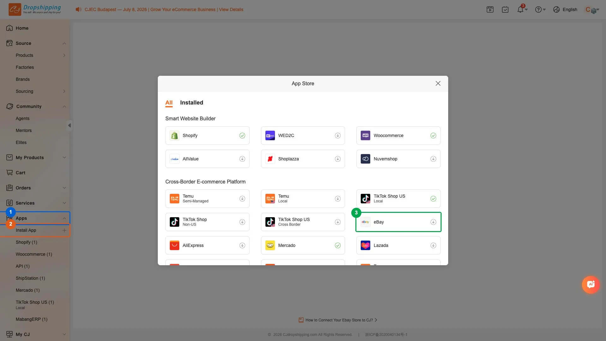Collapse the Source section in sidebar
This screenshot has width=606, height=341.
(x=64, y=43)
